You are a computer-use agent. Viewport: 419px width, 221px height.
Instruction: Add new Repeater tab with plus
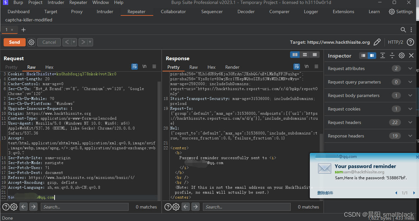23,30
